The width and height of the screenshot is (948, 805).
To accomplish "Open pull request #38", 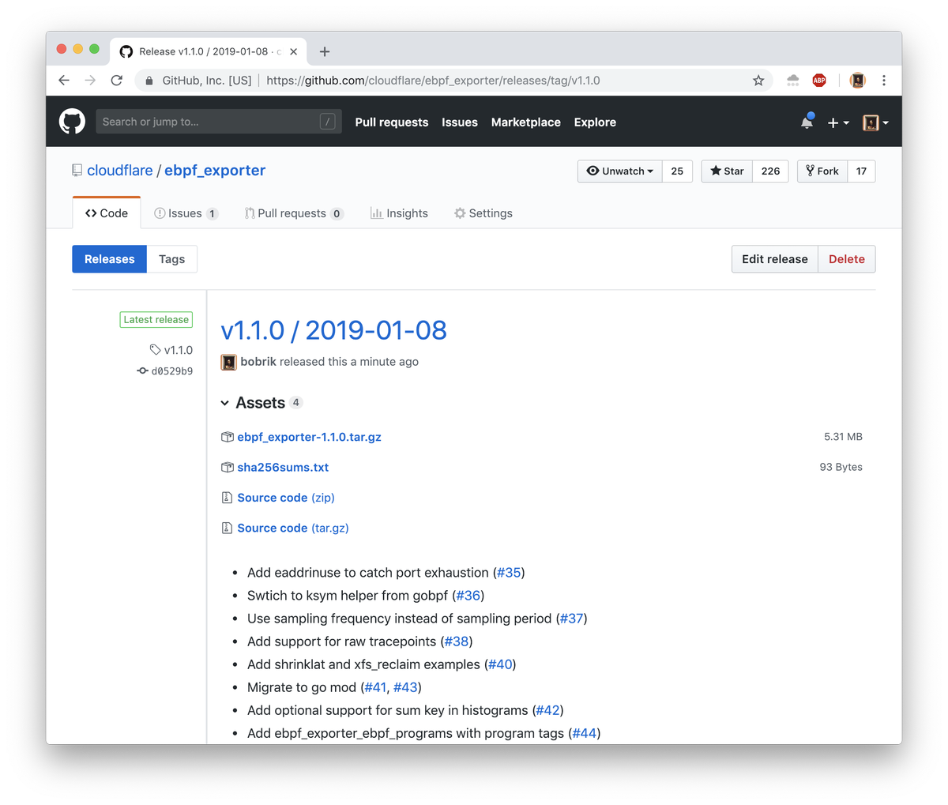I will tap(457, 641).
